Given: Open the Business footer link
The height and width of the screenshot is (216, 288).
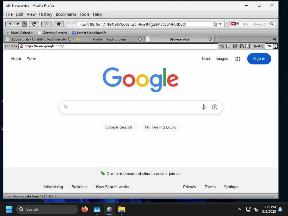Looking at the screenshot, I should [x=79, y=187].
